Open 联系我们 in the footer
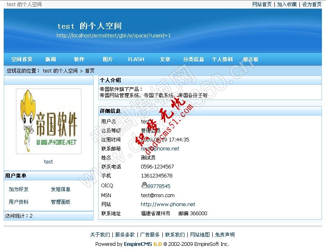Screen dimensions: 326x250 [175, 235]
